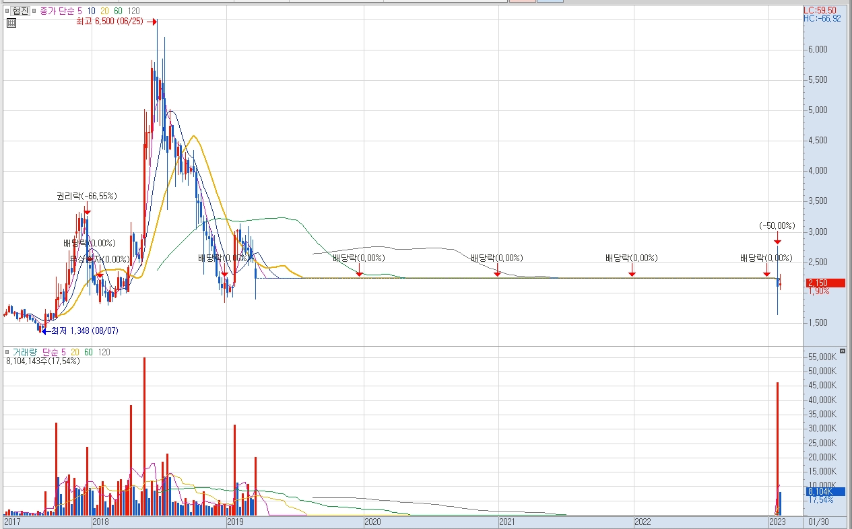The height and width of the screenshot is (529, 852).
Task: Click the 권리락(-66.55%) event marker
Action: click(x=87, y=197)
